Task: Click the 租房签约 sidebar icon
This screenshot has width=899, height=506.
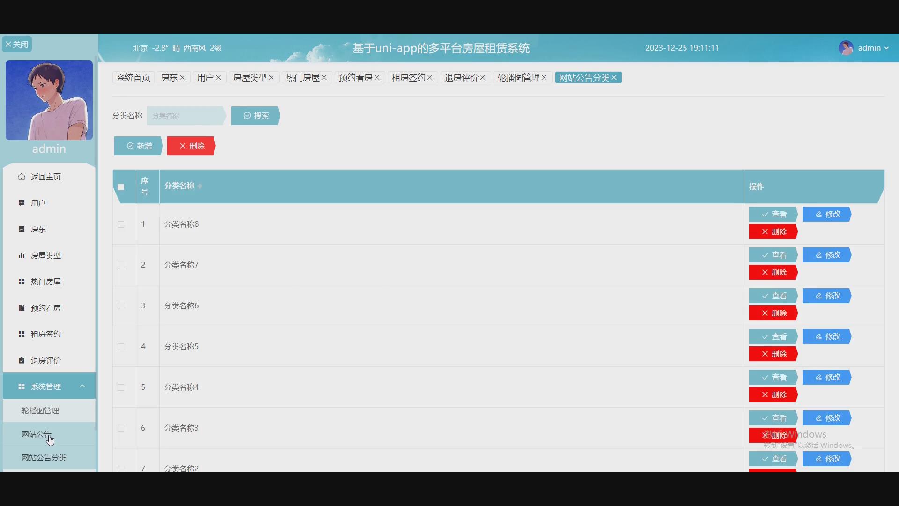Action: click(22, 334)
